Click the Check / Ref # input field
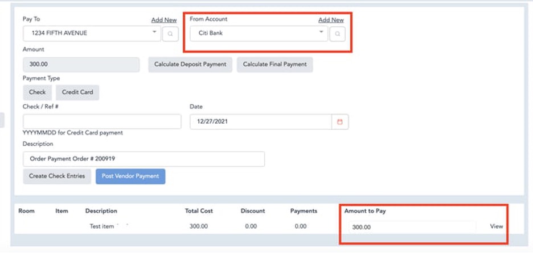Screen dimensions: 533x253 (102, 121)
